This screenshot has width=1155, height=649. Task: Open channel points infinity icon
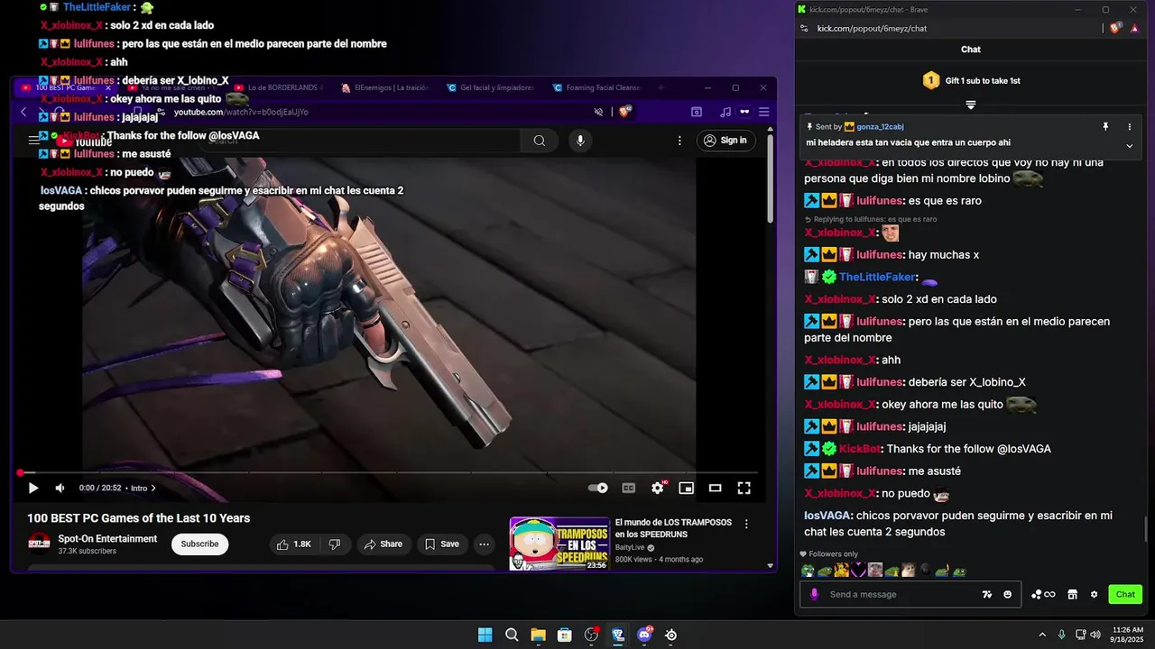1043,594
